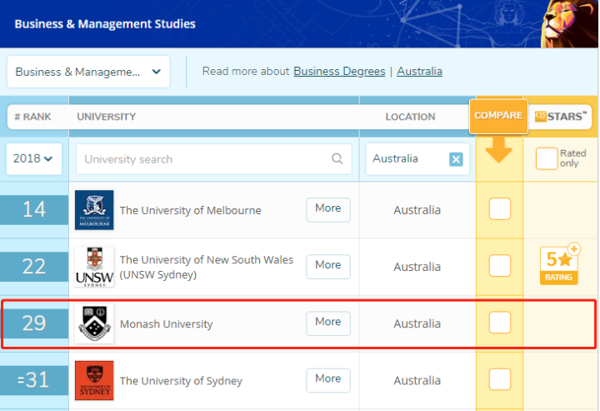Click rank number 29
The width and height of the screenshot is (600, 411).
click(x=34, y=323)
